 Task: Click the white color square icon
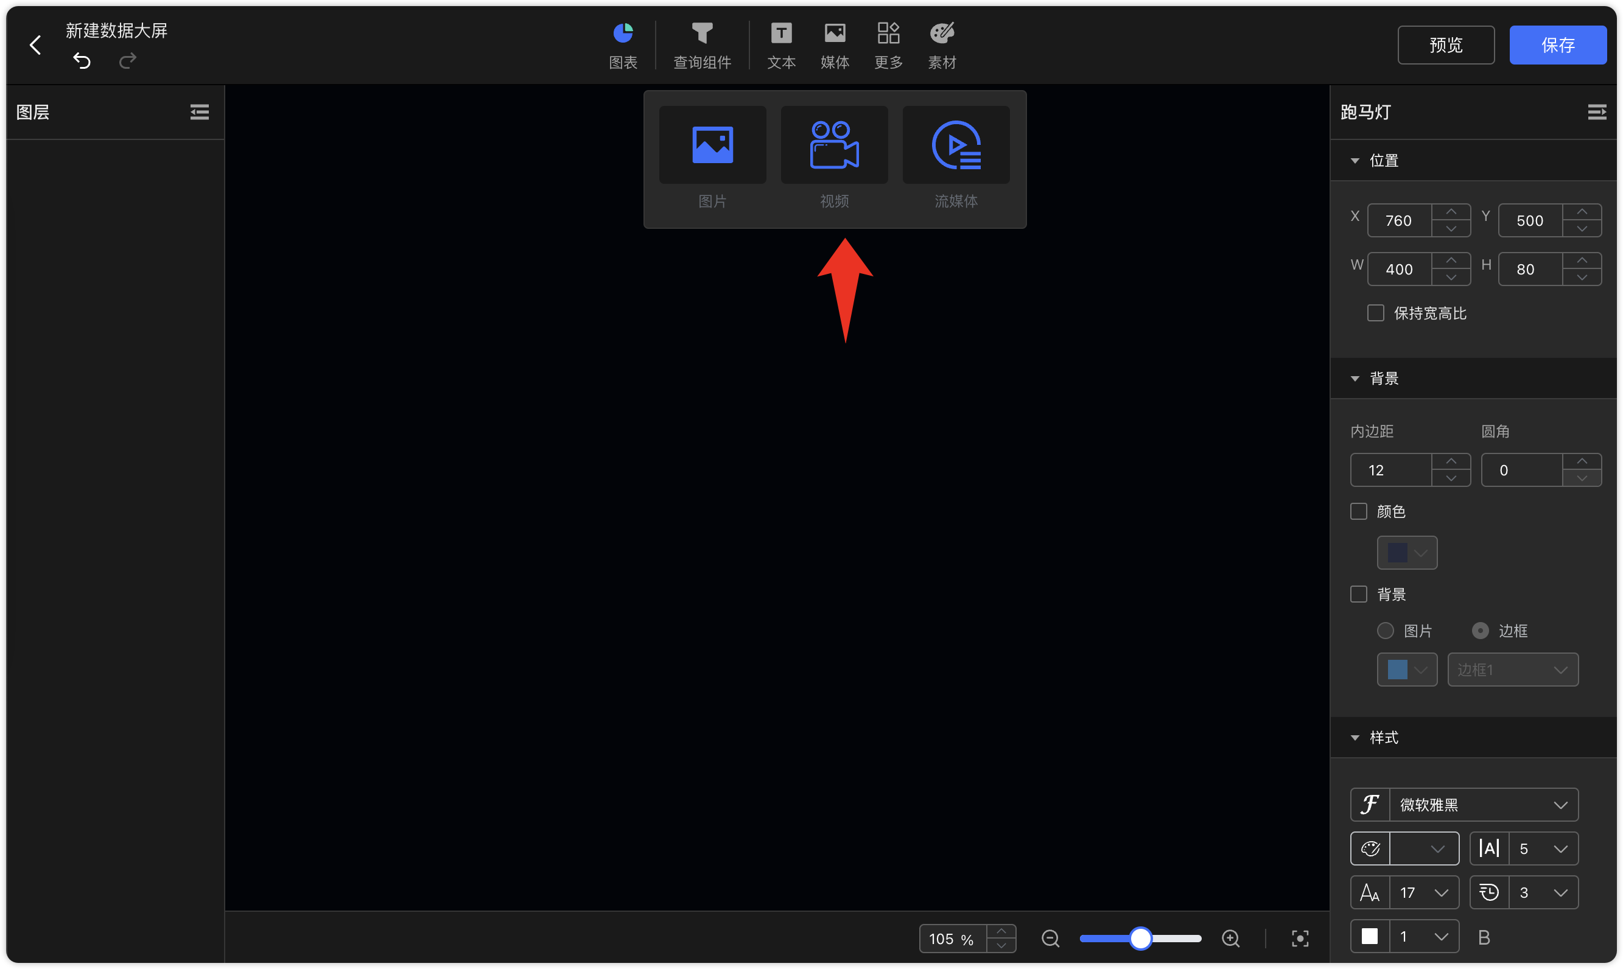point(1370,936)
